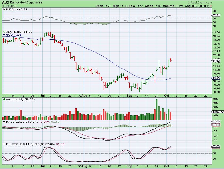The width and height of the screenshot is (224, 169).
Task: Click the 81.58 %D value in STO legend
Action: (60, 144)
